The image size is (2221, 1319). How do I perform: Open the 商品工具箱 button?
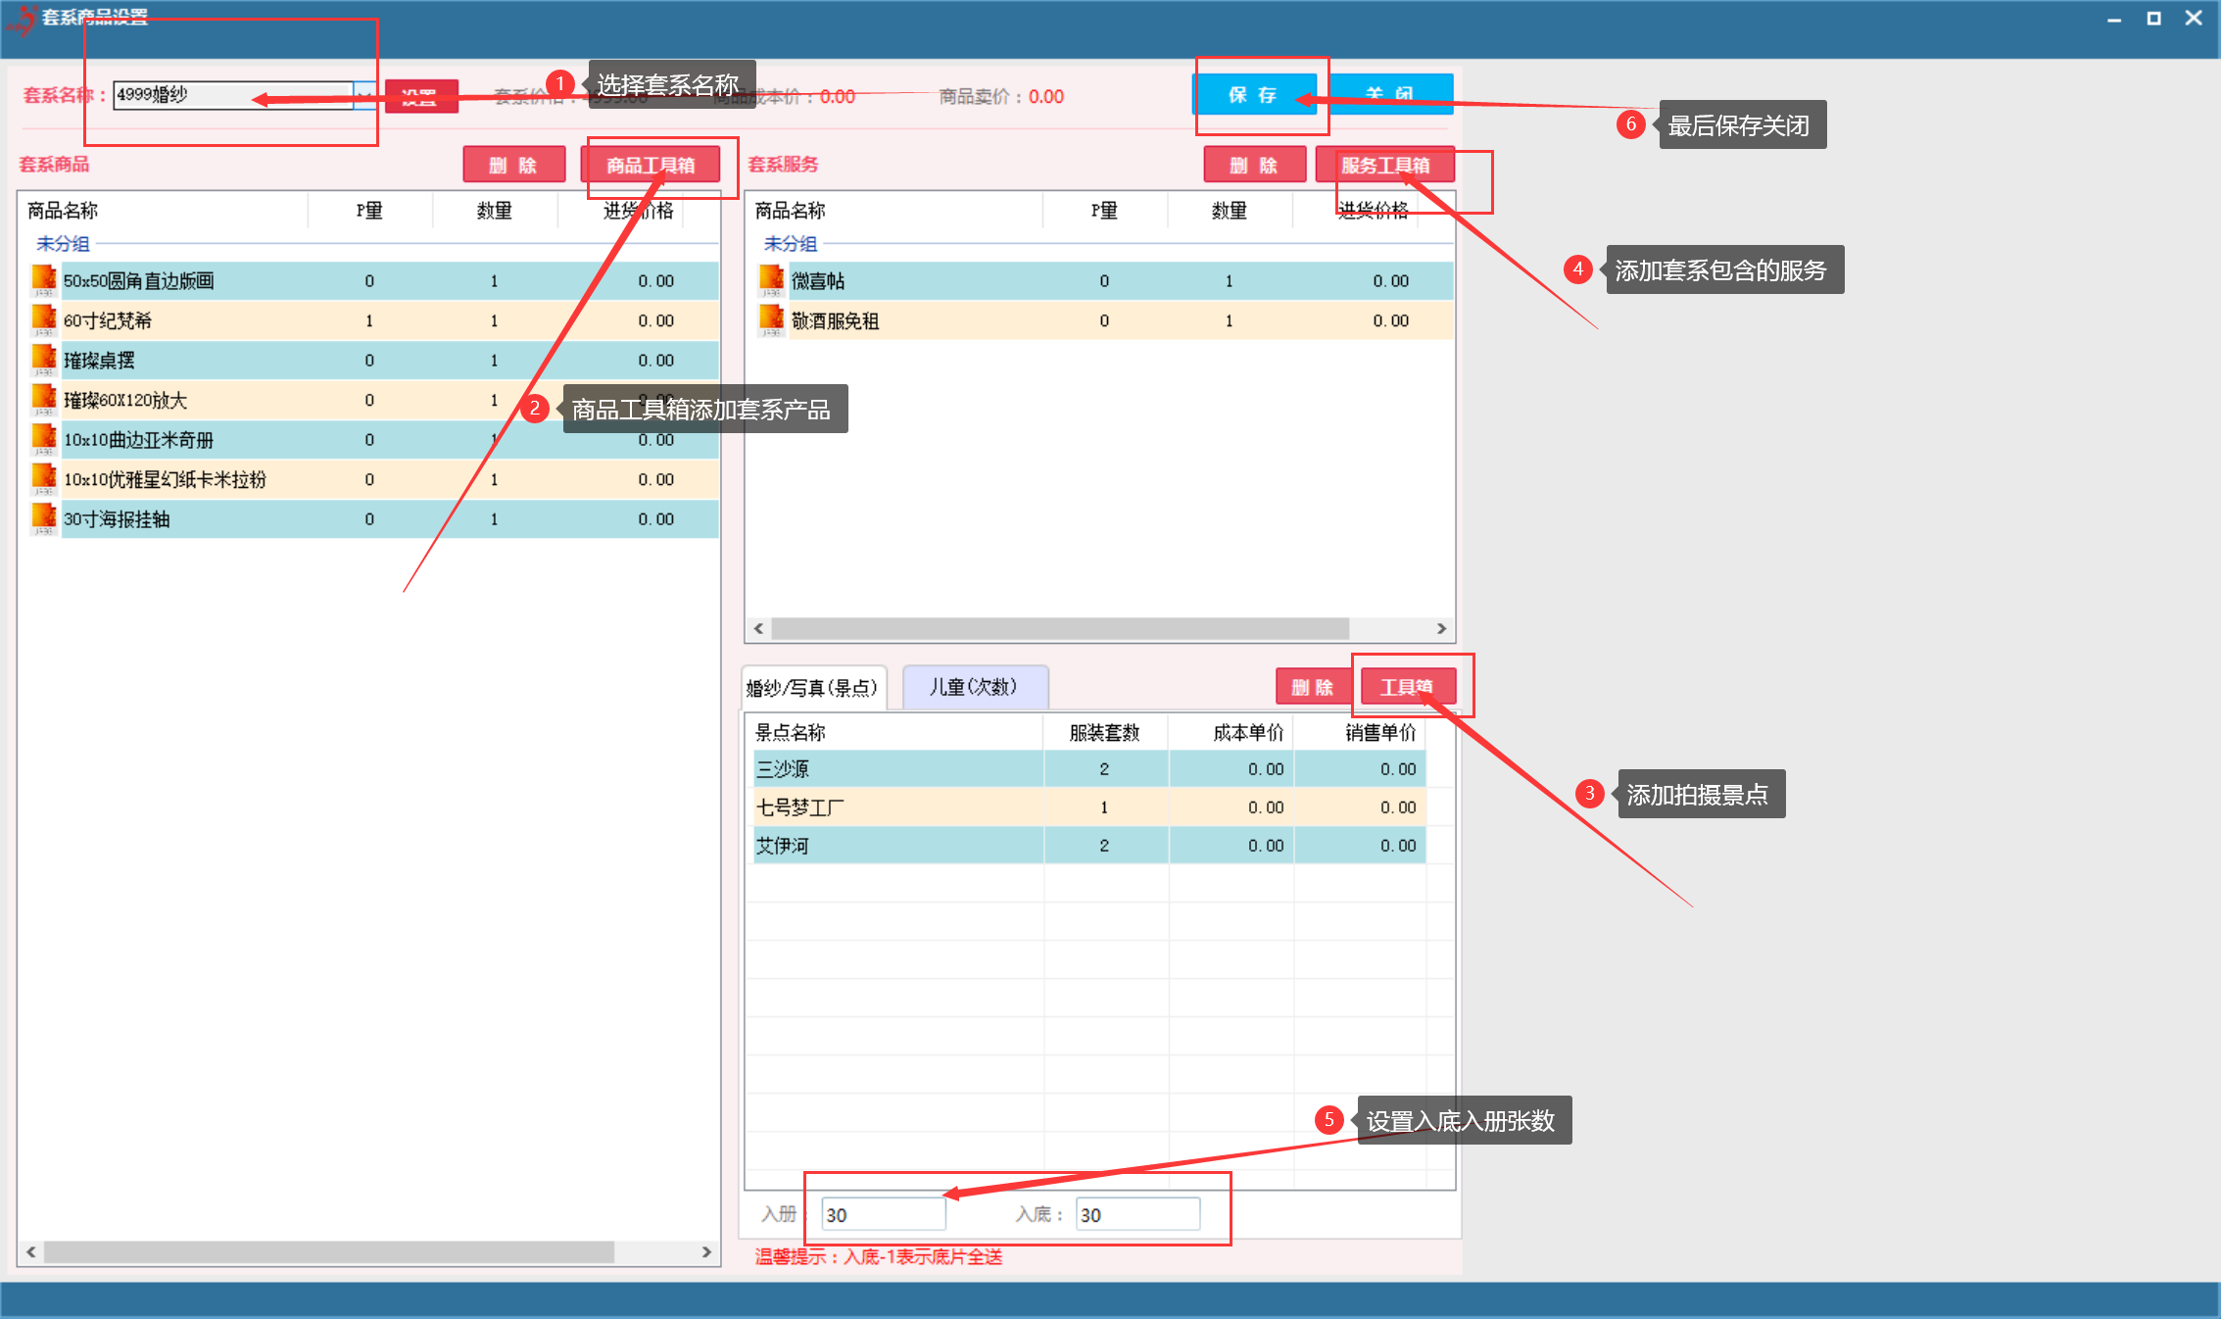point(651,165)
